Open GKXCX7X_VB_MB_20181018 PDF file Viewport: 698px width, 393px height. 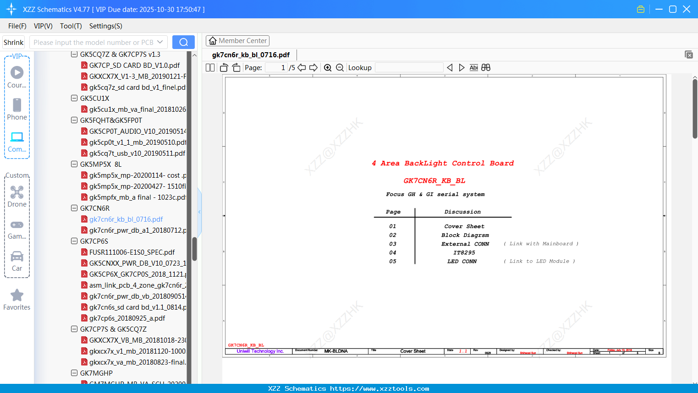(x=134, y=340)
